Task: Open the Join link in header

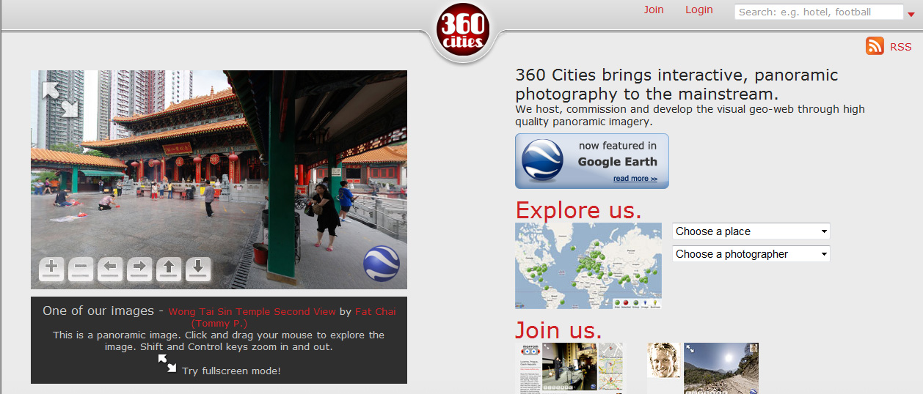Action: pos(654,10)
